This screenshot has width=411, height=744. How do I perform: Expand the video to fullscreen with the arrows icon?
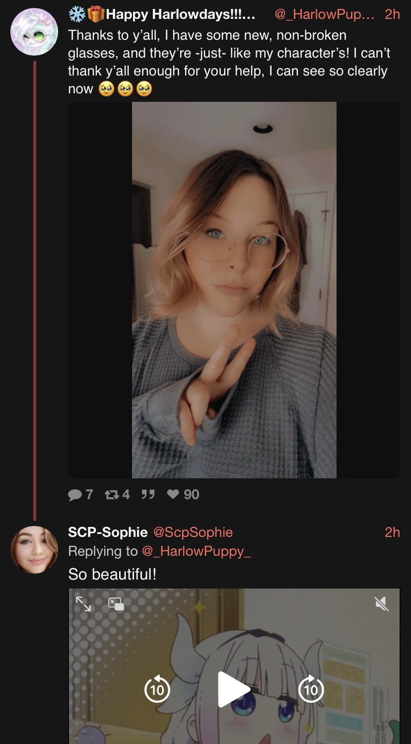coord(83,604)
